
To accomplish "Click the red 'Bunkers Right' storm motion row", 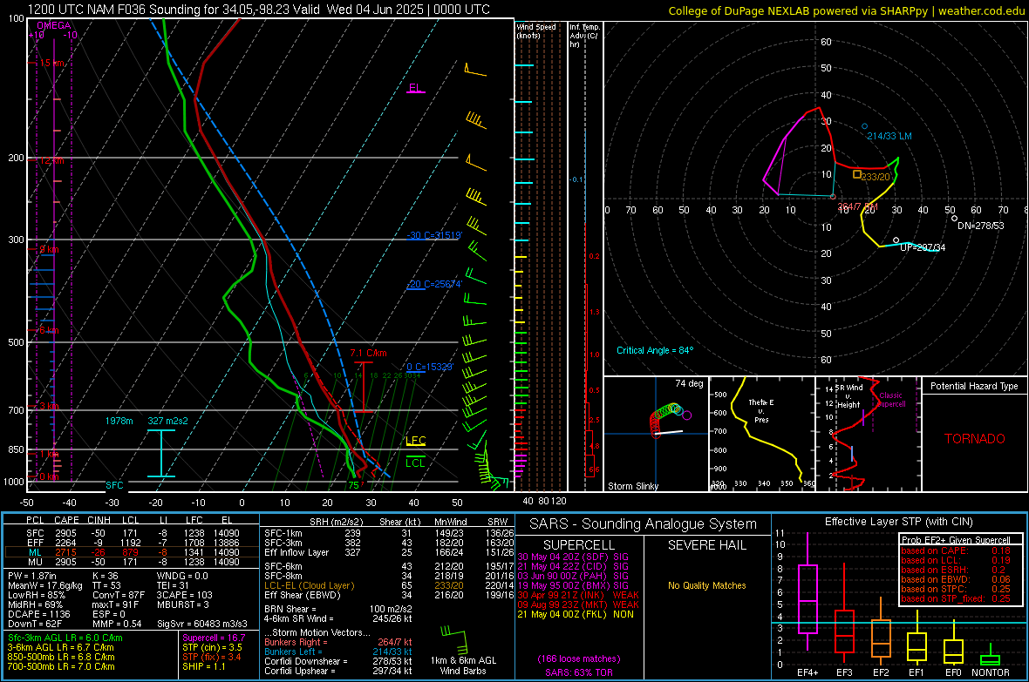I will point(338,642).
